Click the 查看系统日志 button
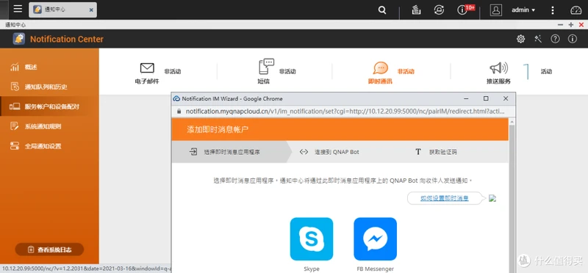Screen dimensions: 588x273 click(x=49, y=250)
